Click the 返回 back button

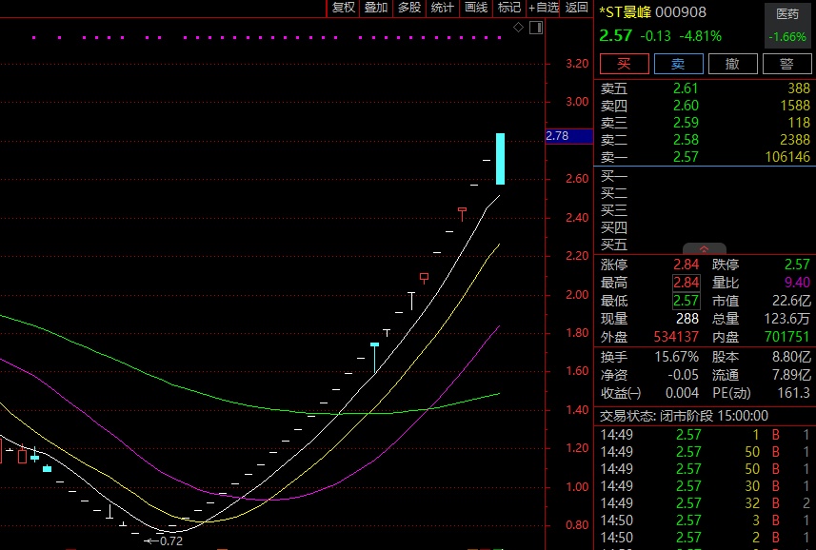577,8
